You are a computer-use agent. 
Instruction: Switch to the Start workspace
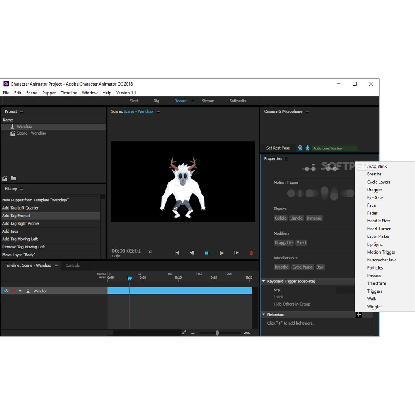point(134,101)
